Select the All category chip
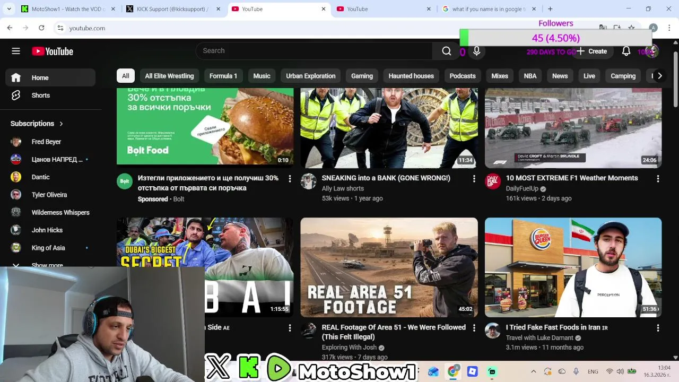 (x=125, y=76)
